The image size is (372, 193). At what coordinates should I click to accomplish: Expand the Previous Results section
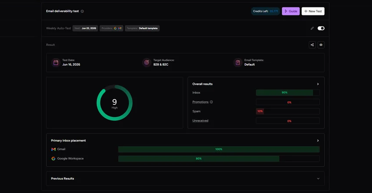pos(318,178)
